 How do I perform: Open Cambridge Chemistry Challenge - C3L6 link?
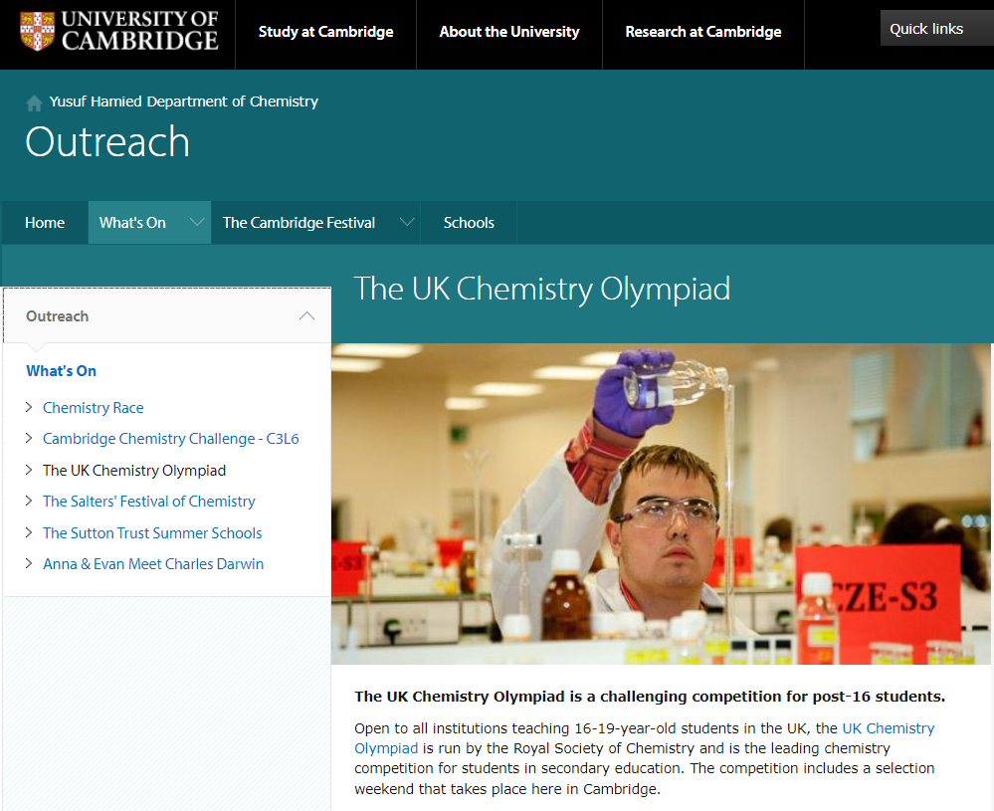tap(170, 439)
